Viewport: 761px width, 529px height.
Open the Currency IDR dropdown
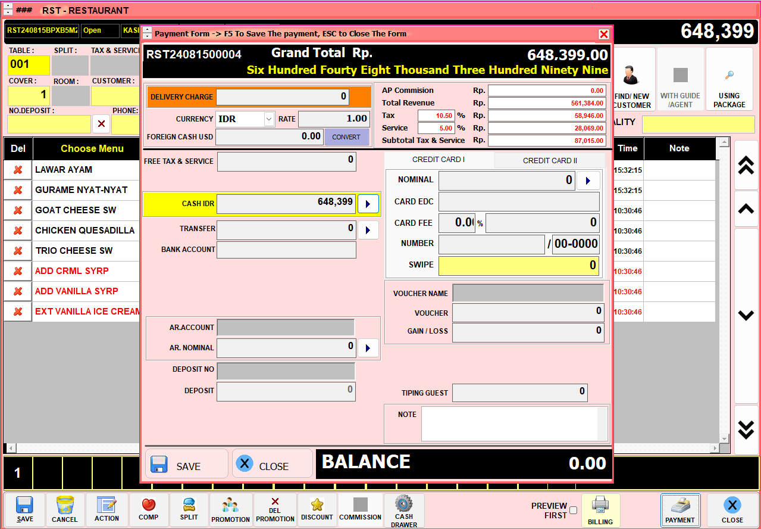[x=269, y=119]
